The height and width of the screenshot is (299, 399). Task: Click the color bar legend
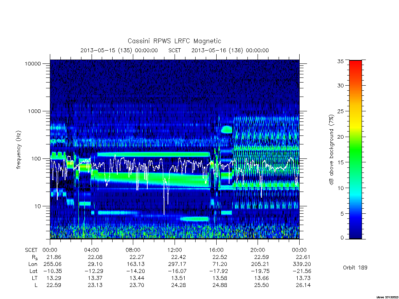point(355,149)
